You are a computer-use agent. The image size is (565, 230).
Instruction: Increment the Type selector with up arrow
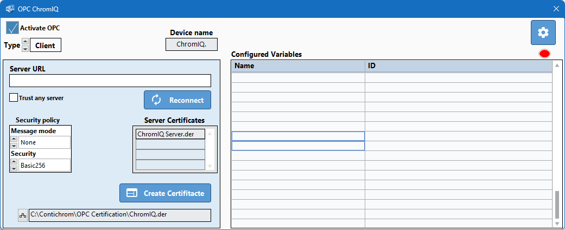[x=25, y=42]
